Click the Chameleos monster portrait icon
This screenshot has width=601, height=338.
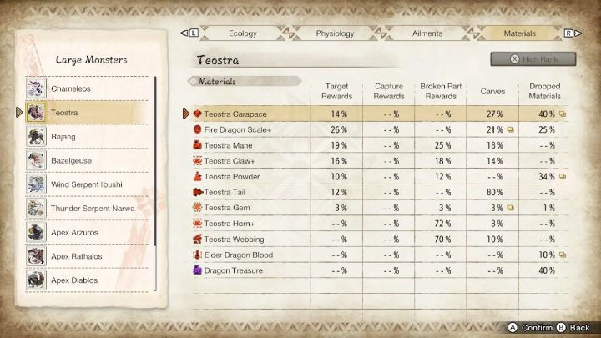[36, 88]
